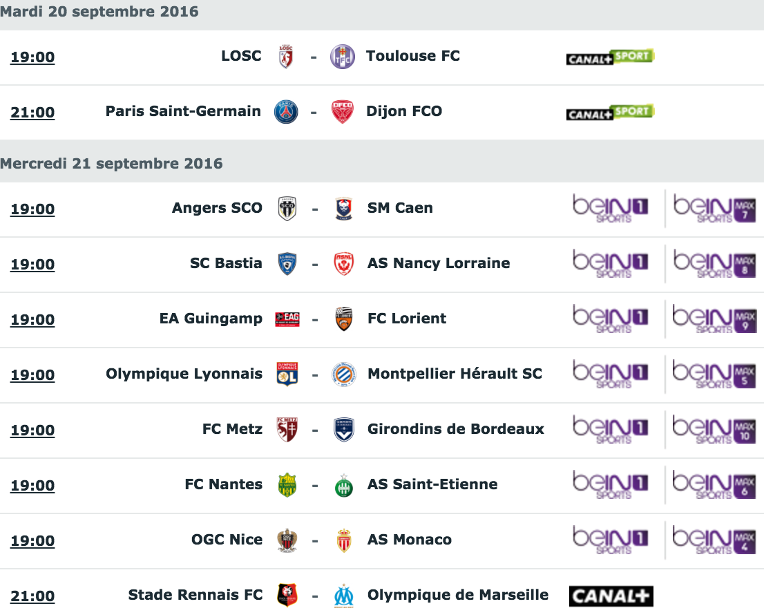Image resolution: width=764 pixels, height=615 pixels.
Task: Click the Canal+ Sport logo on LOSC row
Action: (x=610, y=57)
